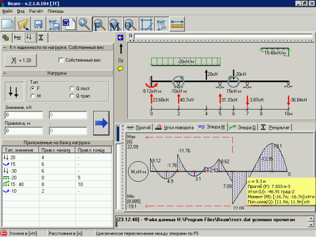Click the blue arrow add-load button

click(101, 123)
